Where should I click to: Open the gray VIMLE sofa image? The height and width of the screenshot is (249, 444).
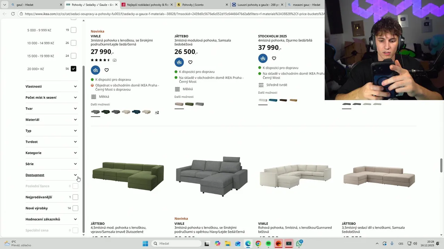[212, 176]
